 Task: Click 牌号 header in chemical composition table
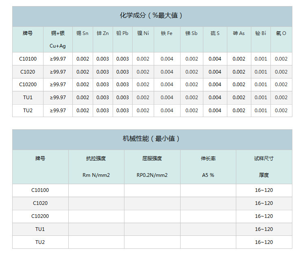[x=28, y=33]
